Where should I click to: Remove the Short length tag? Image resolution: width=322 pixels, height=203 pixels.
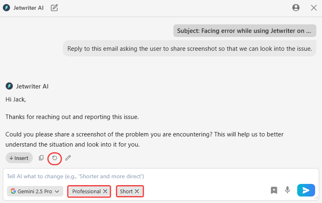[x=137, y=191]
